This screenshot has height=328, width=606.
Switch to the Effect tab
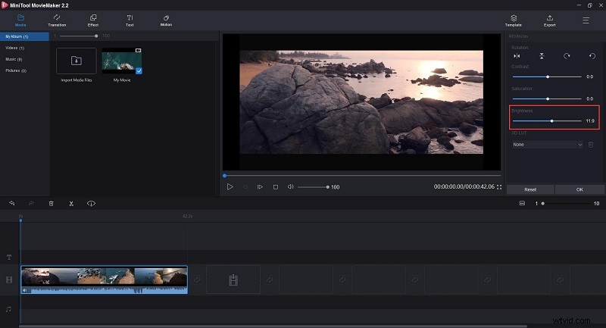coord(93,20)
